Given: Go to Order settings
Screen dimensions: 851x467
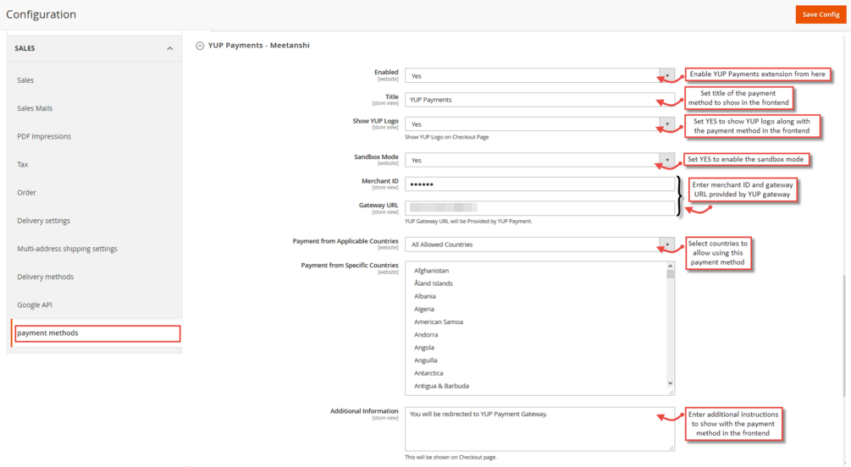Looking at the screenshot, I should [26, 193].
